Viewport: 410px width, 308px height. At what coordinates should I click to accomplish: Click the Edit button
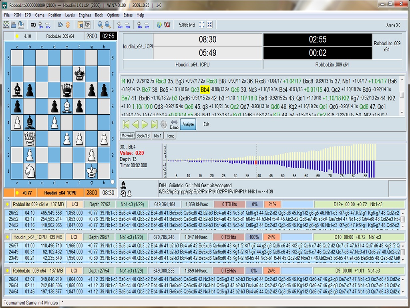(206, 124)
